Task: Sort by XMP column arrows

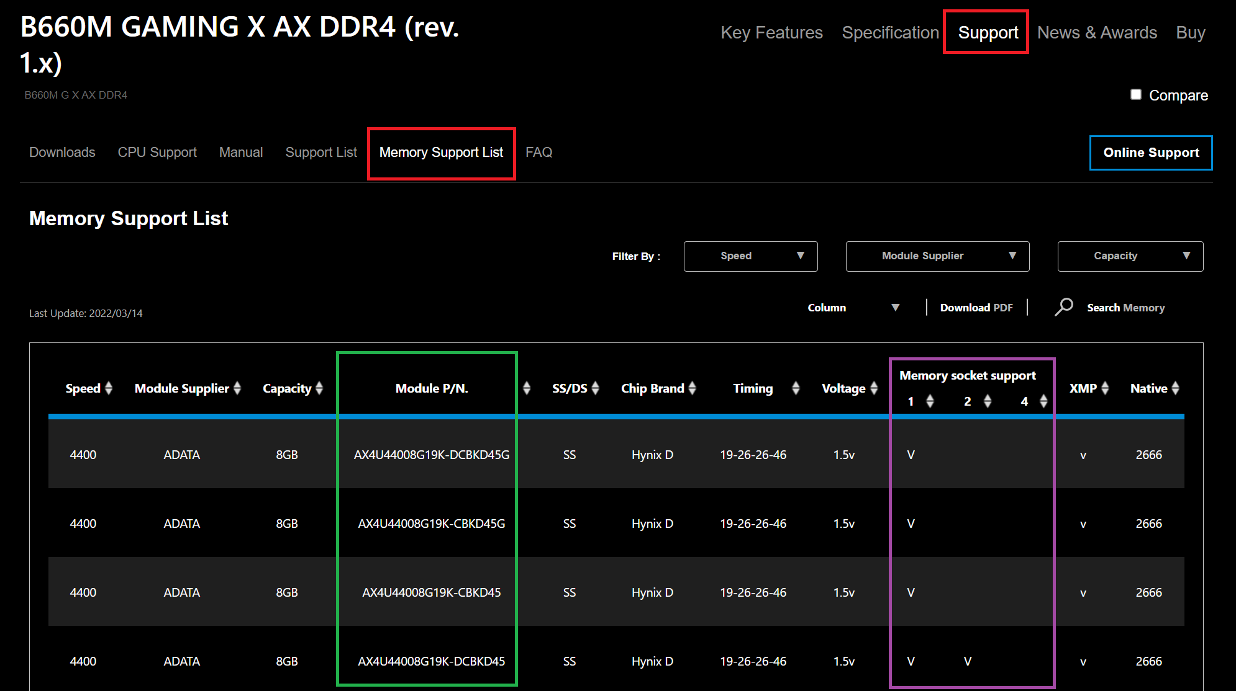Action: click(x=1105, y=388)
